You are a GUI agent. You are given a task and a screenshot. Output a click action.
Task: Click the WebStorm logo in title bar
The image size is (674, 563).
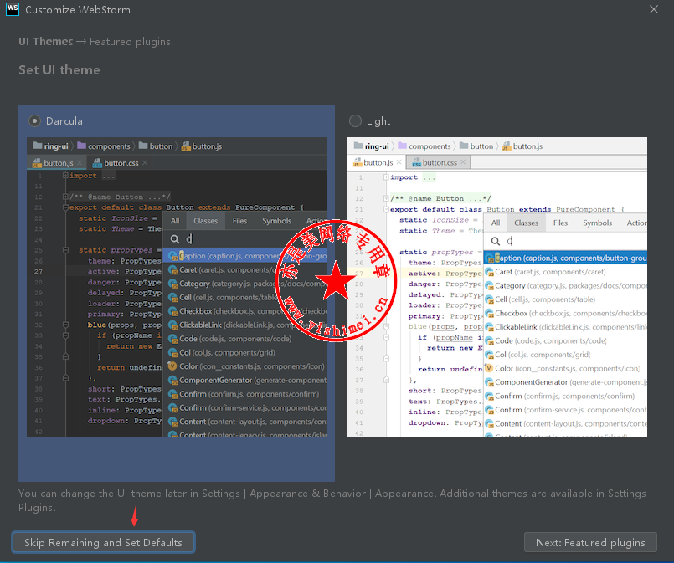(13, 9)
